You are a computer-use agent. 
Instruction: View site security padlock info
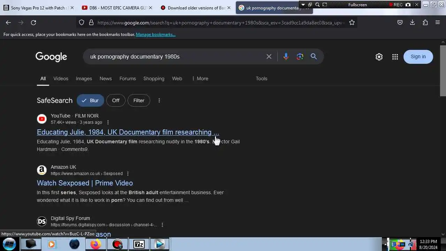[91, 22]
